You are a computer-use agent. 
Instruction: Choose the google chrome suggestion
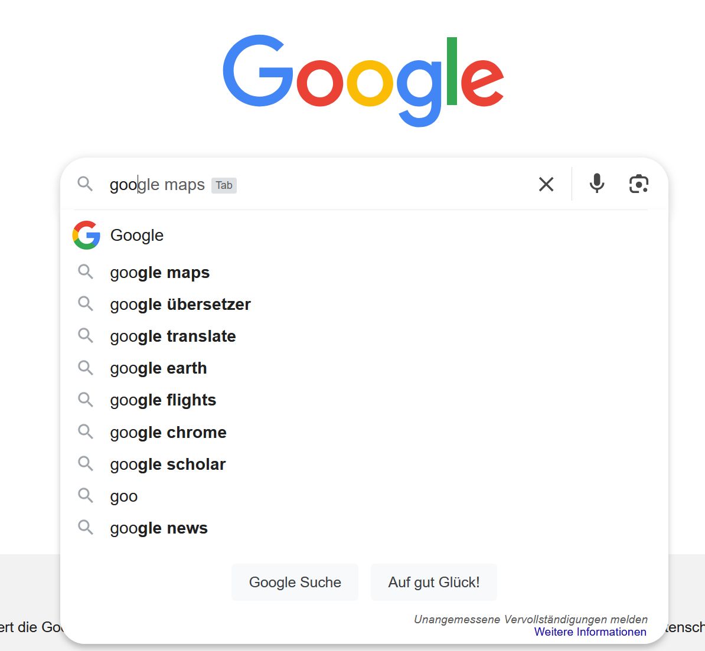click(168, 433)
